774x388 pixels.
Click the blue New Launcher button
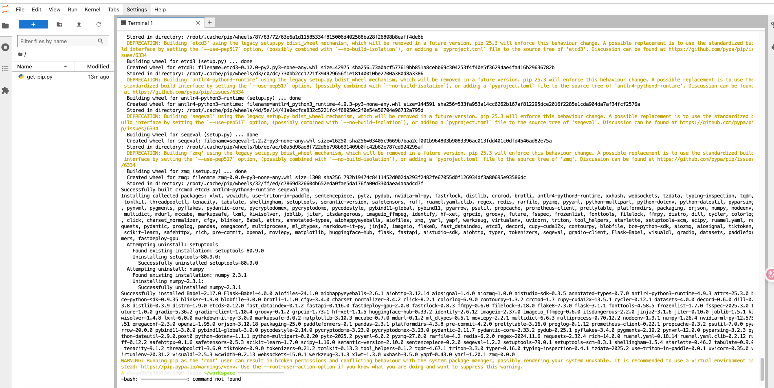(33, 24)
